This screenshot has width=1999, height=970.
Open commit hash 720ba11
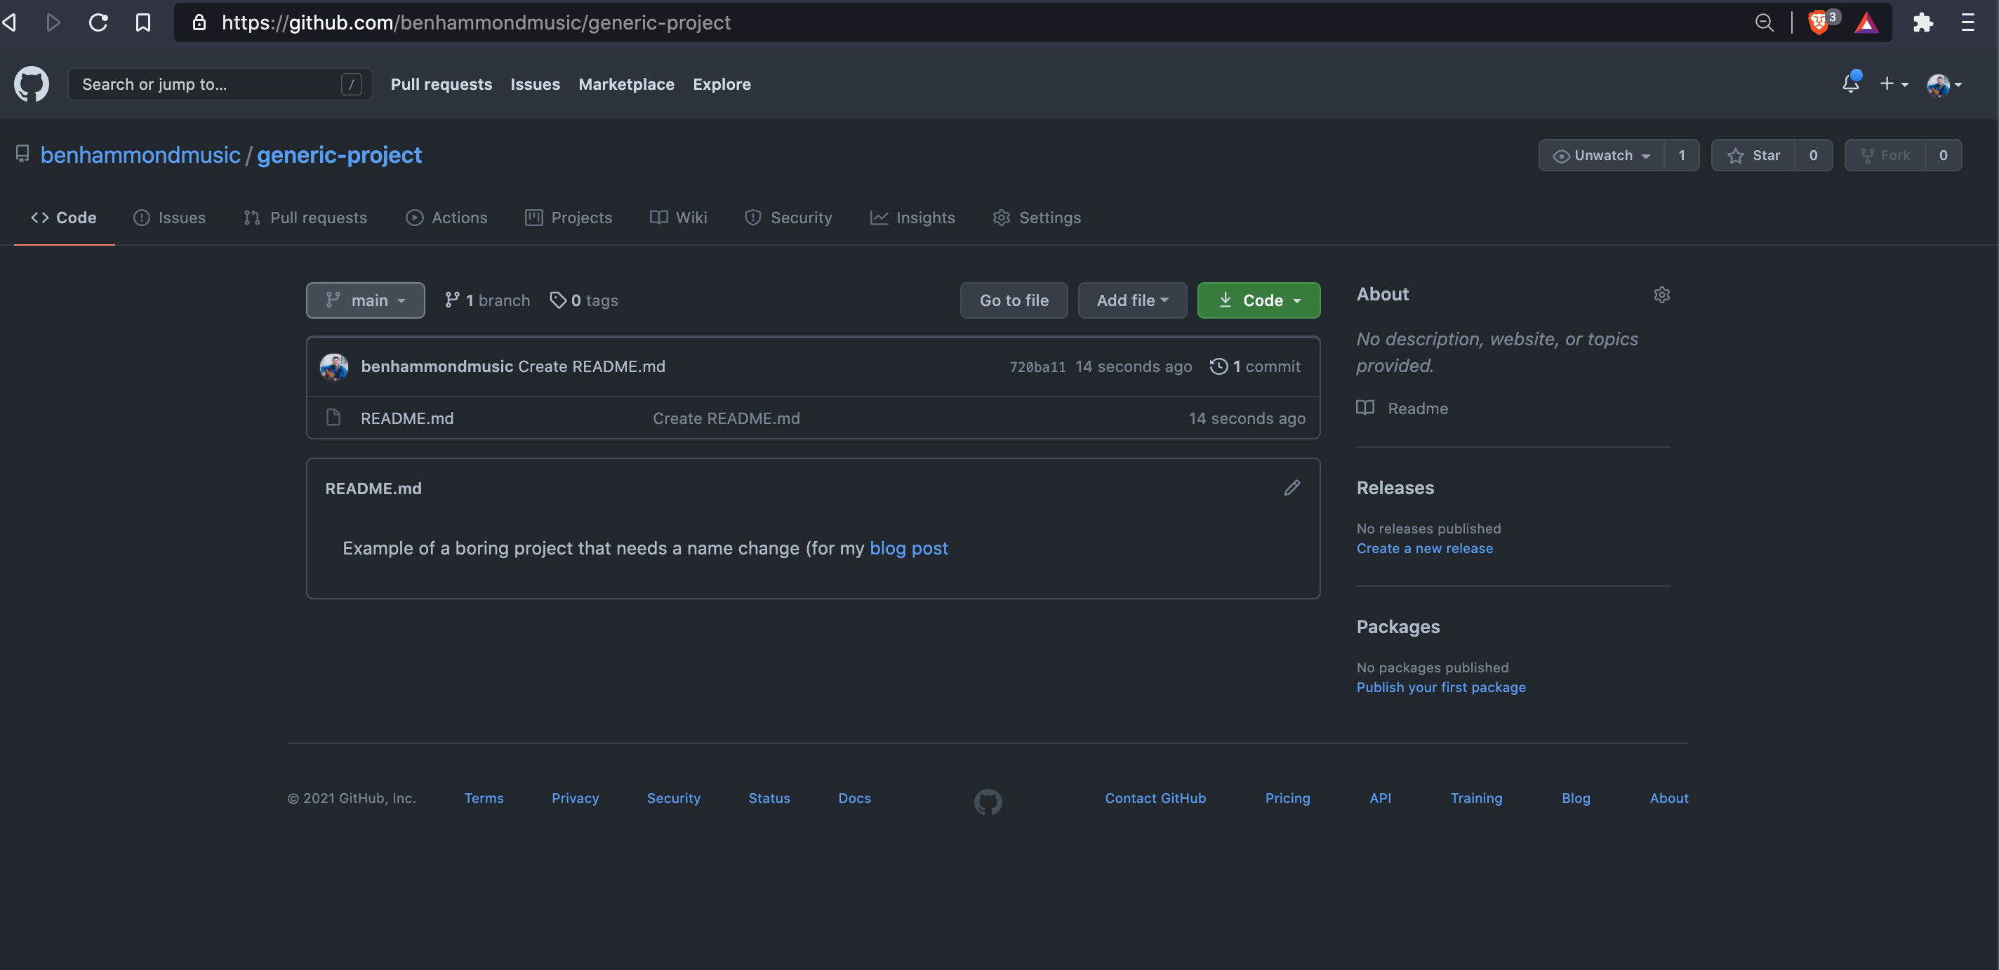tap(1037, 366)
